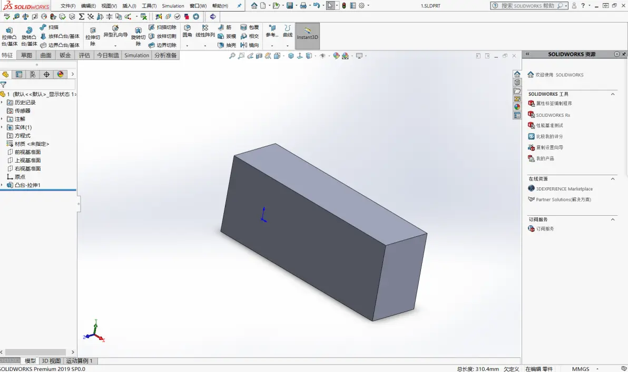Open the 圆角 fillet dropdown arrow
The width and height of the screenshot is (628, 372).
click(187, 46)
